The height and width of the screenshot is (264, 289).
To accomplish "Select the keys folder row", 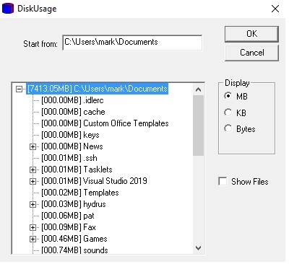I will point(70,135).
